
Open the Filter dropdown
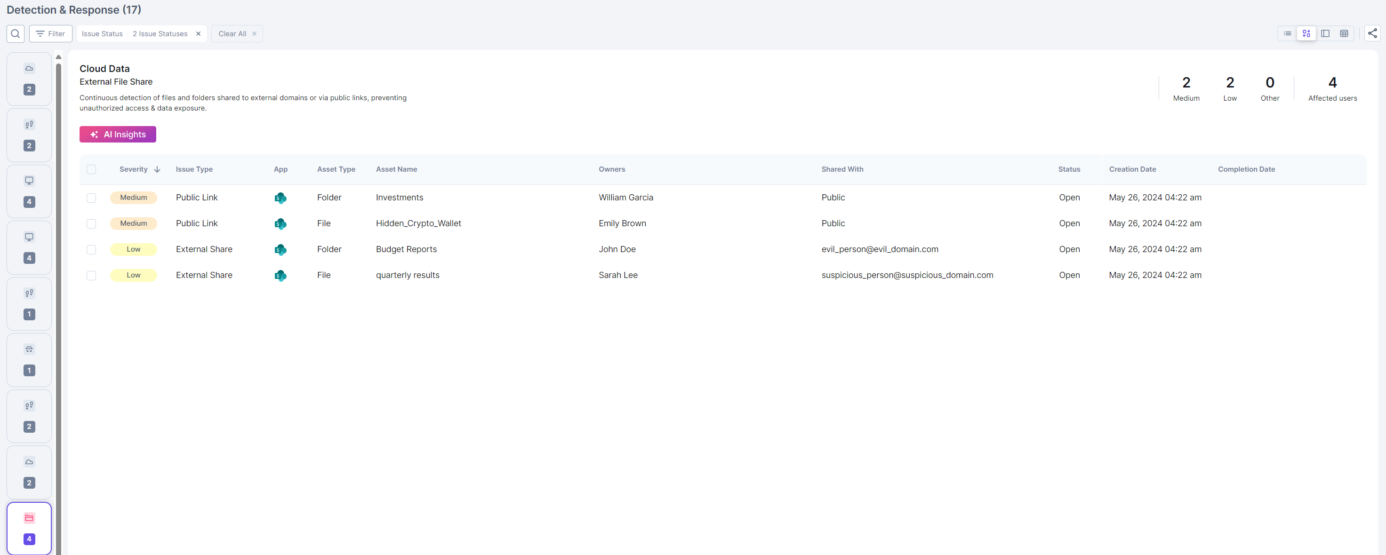[x=50, y=33]
